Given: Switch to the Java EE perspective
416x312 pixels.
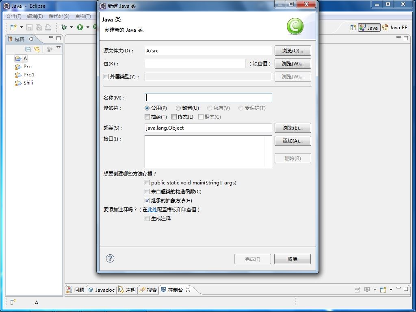Looking at the screenshot, I should click(x=395, y=27).
